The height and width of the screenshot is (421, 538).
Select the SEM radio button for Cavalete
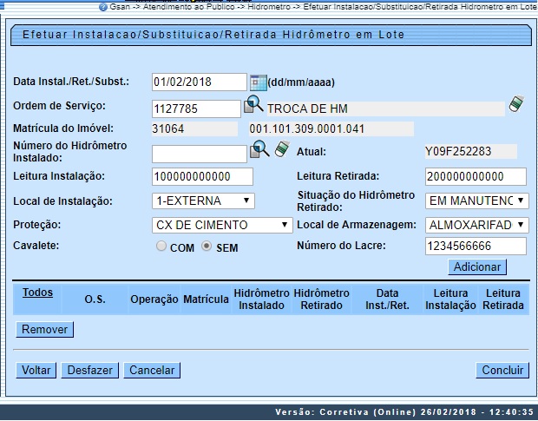pyautogui.click(x=207, y=247)
